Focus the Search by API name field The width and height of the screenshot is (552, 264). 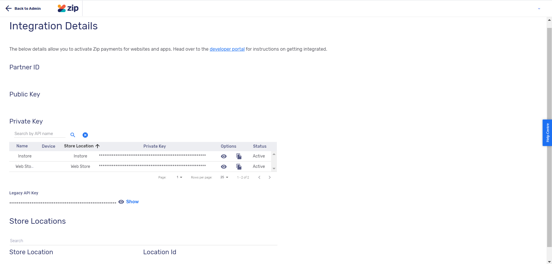pos(40,134)
